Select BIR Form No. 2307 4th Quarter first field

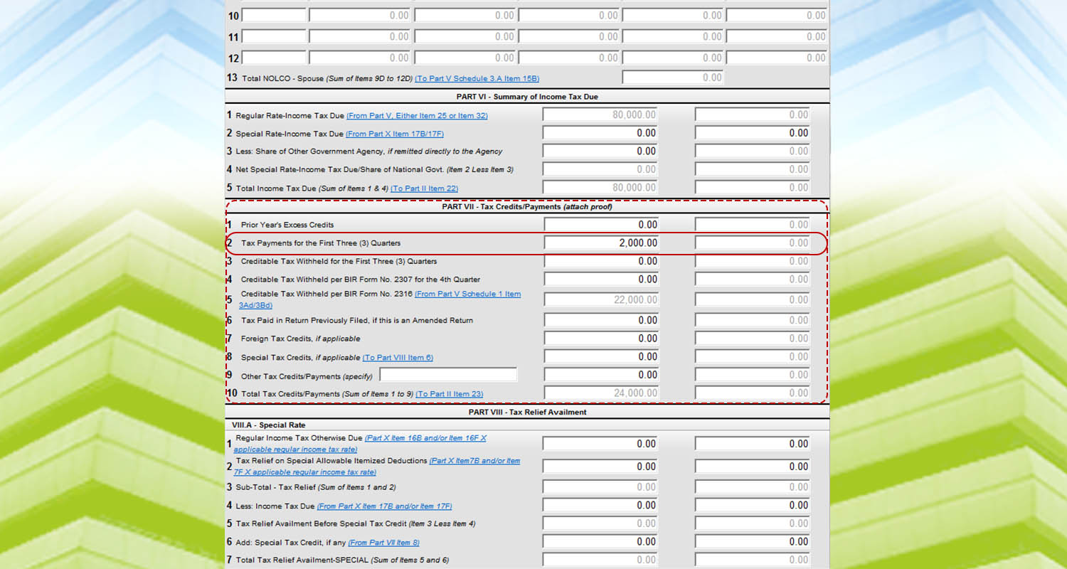pyautogui.click(x=601, y=280)
